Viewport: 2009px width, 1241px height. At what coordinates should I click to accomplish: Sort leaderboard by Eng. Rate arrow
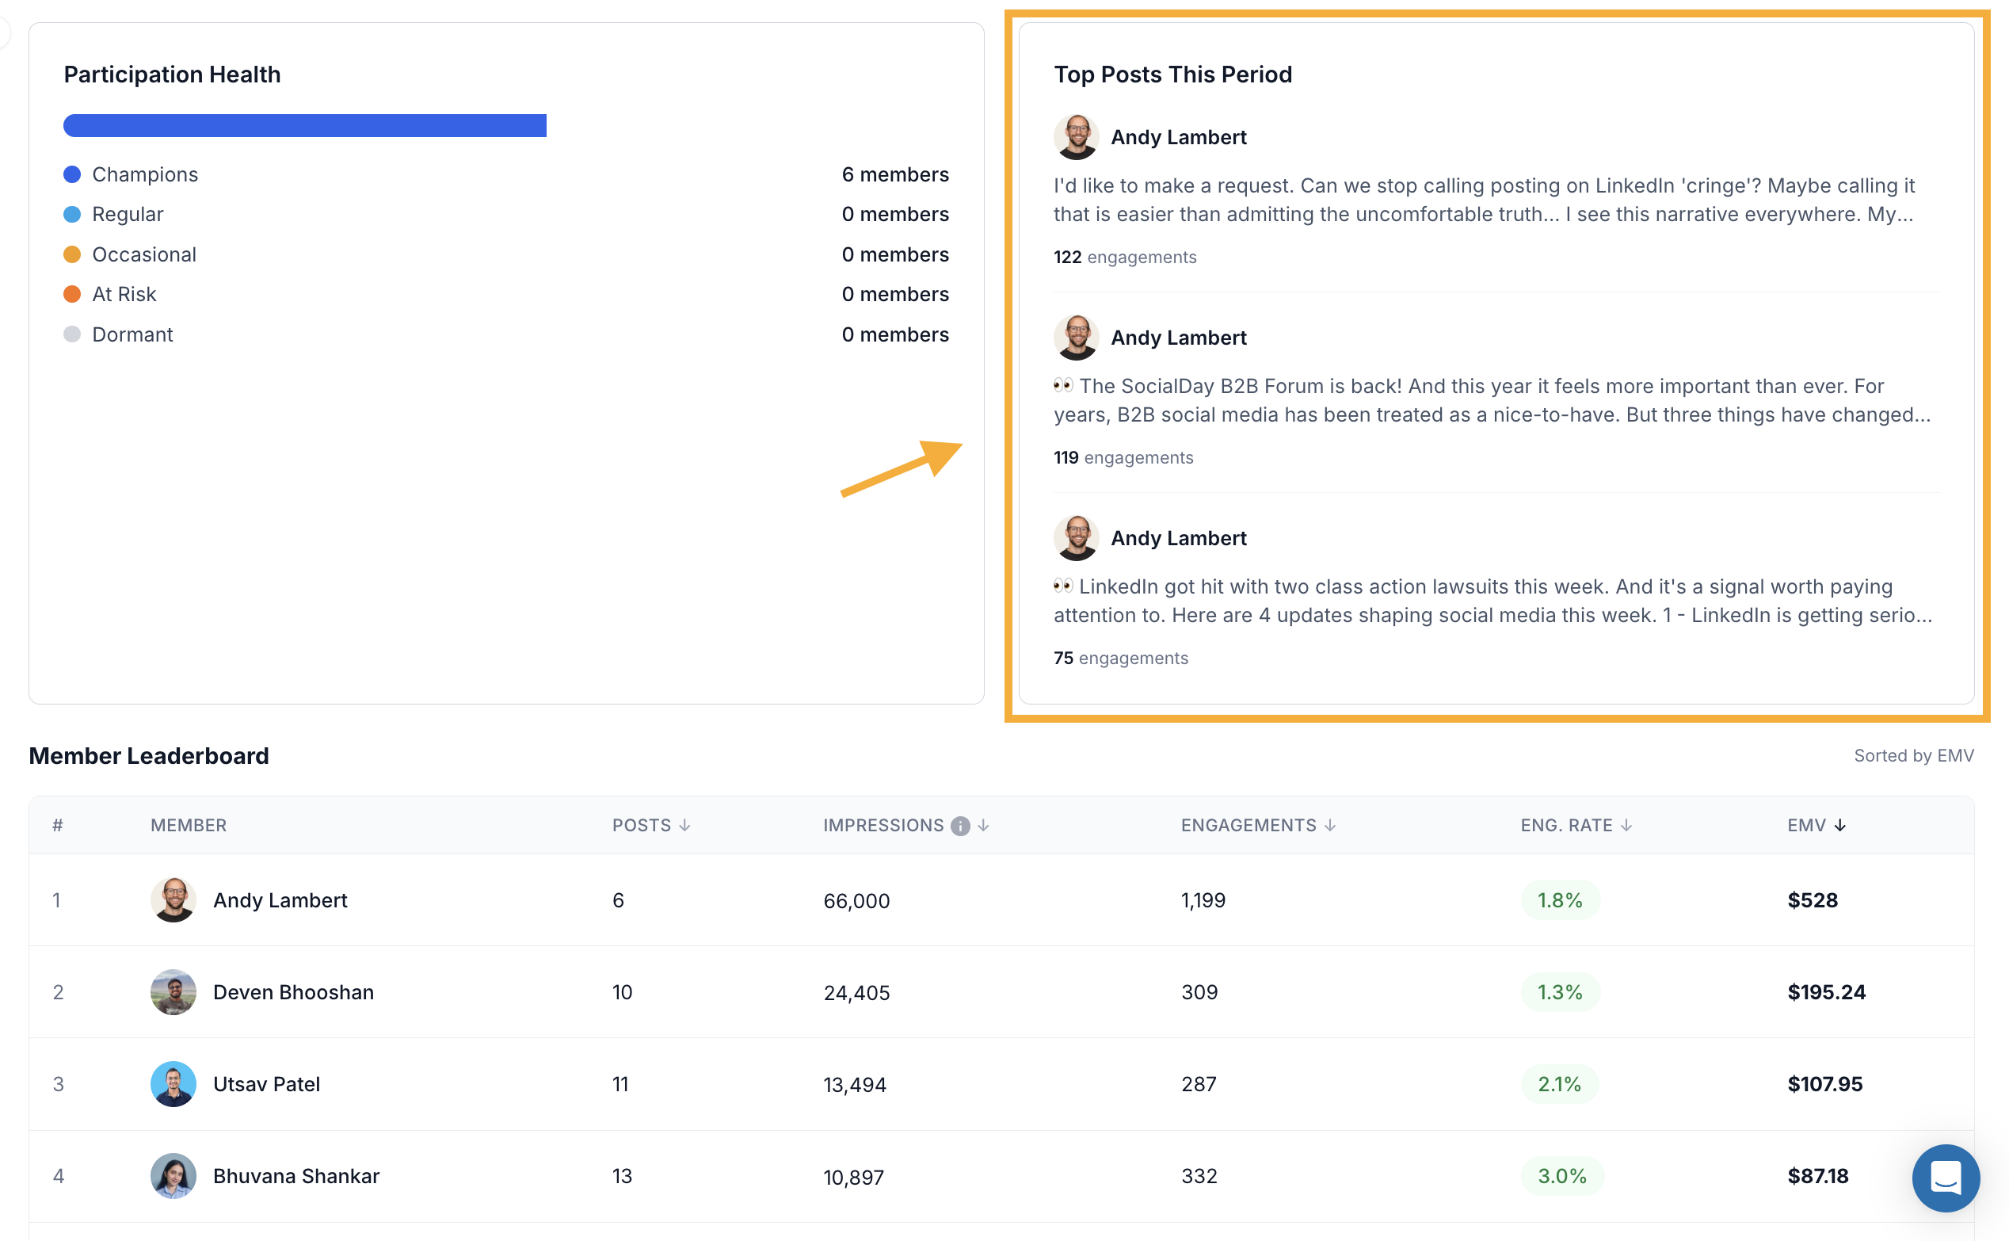pos(1626,825)
